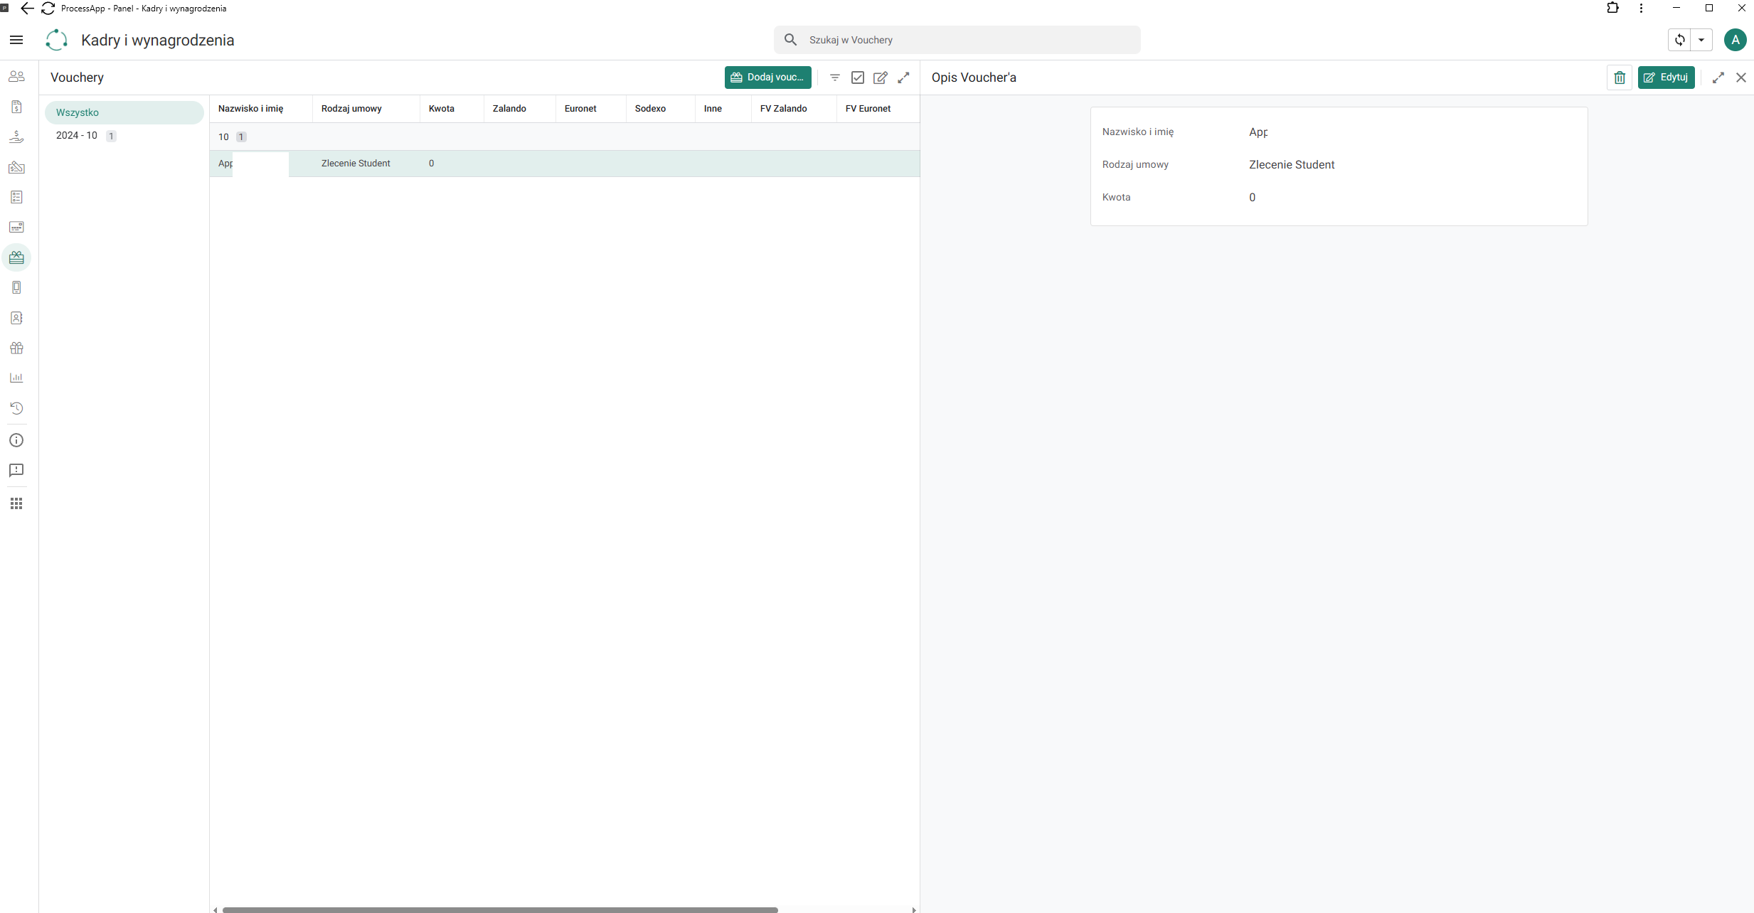Image resolution: width=1754 pixels, height=913 pixels.
Task: Open the user avatar A account menu
Action: tap(1736, 40)
